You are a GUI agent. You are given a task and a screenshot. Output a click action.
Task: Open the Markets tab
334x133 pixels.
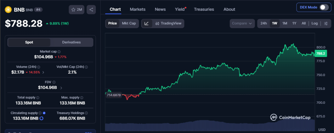[x=138, y=9]
